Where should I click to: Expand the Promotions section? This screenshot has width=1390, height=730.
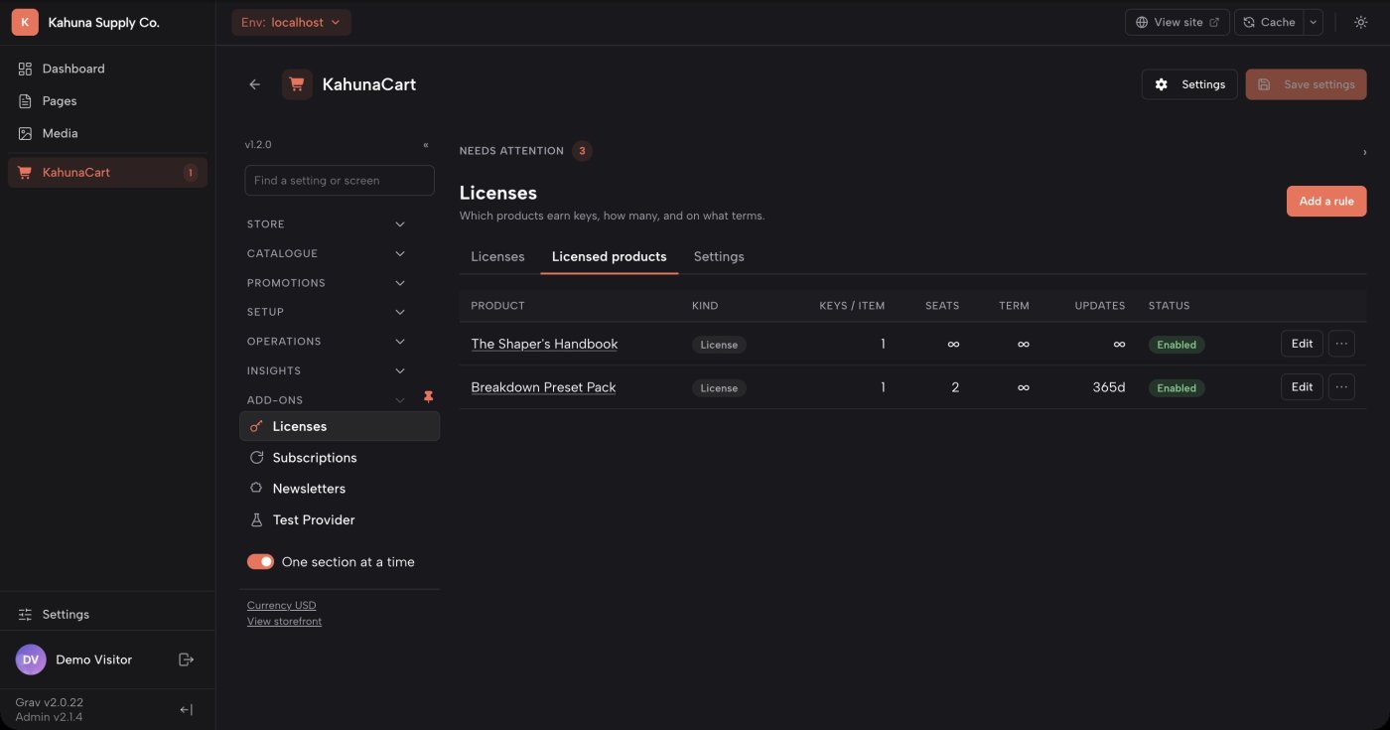pyautogui.click(x=327, y=283)
